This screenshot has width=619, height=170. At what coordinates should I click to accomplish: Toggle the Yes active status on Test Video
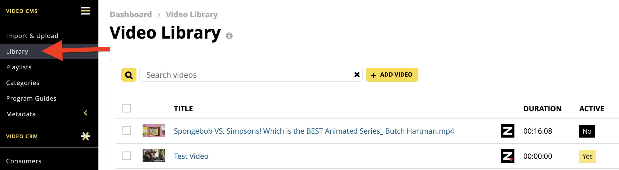coord(588,156)
